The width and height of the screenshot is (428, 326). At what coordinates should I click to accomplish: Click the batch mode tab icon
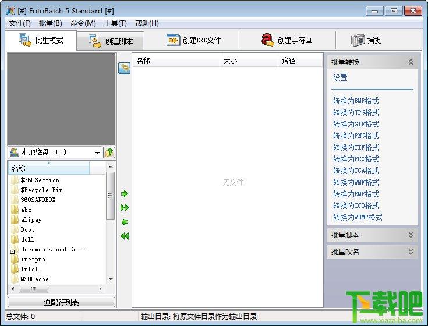click(25, 40)
